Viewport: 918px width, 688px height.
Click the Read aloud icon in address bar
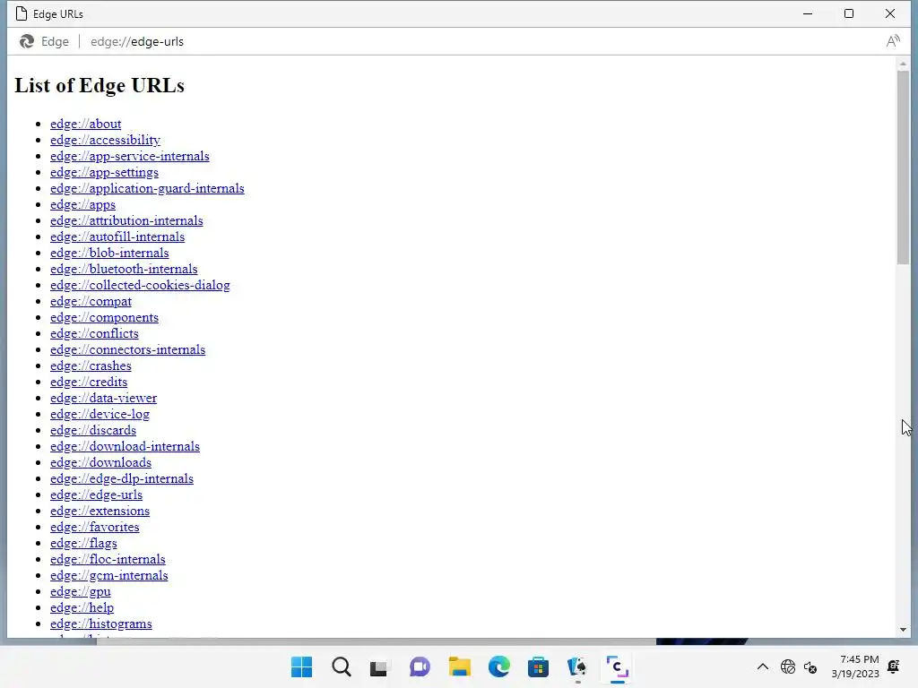tap(892, 41)
